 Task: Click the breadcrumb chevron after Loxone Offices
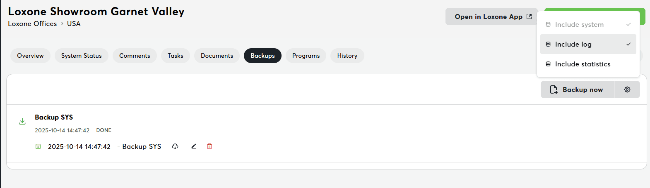coord(62,23)
